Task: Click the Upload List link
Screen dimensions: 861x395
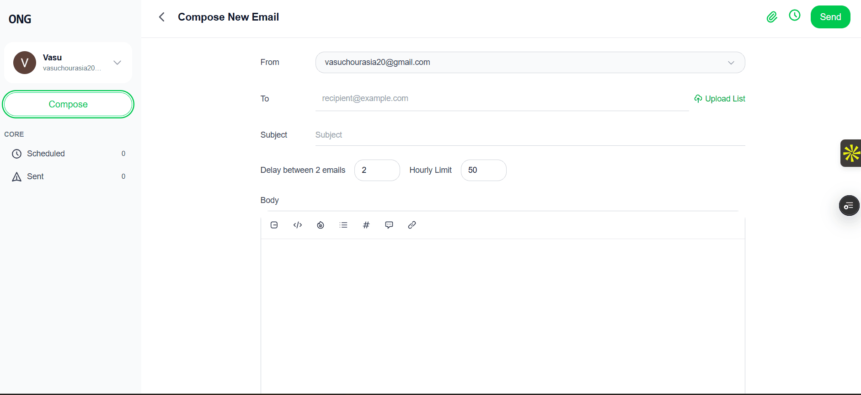Action: [720, 99]
